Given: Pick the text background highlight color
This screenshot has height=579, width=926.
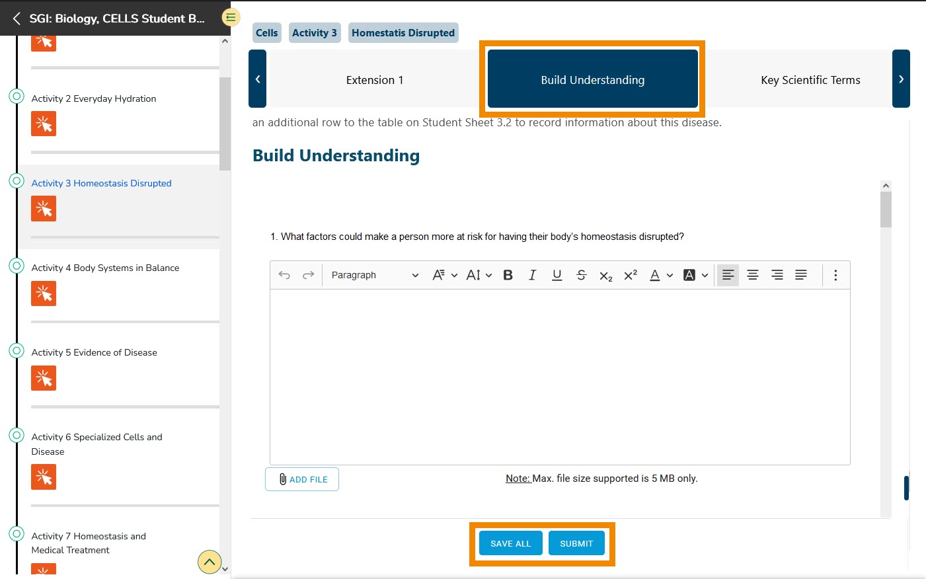Looking at the screenshot, I should pyautogui.click(x=689, y=275).
